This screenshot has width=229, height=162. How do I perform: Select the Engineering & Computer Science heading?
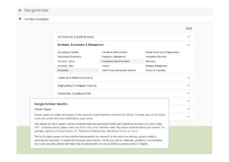click(77, 86)
